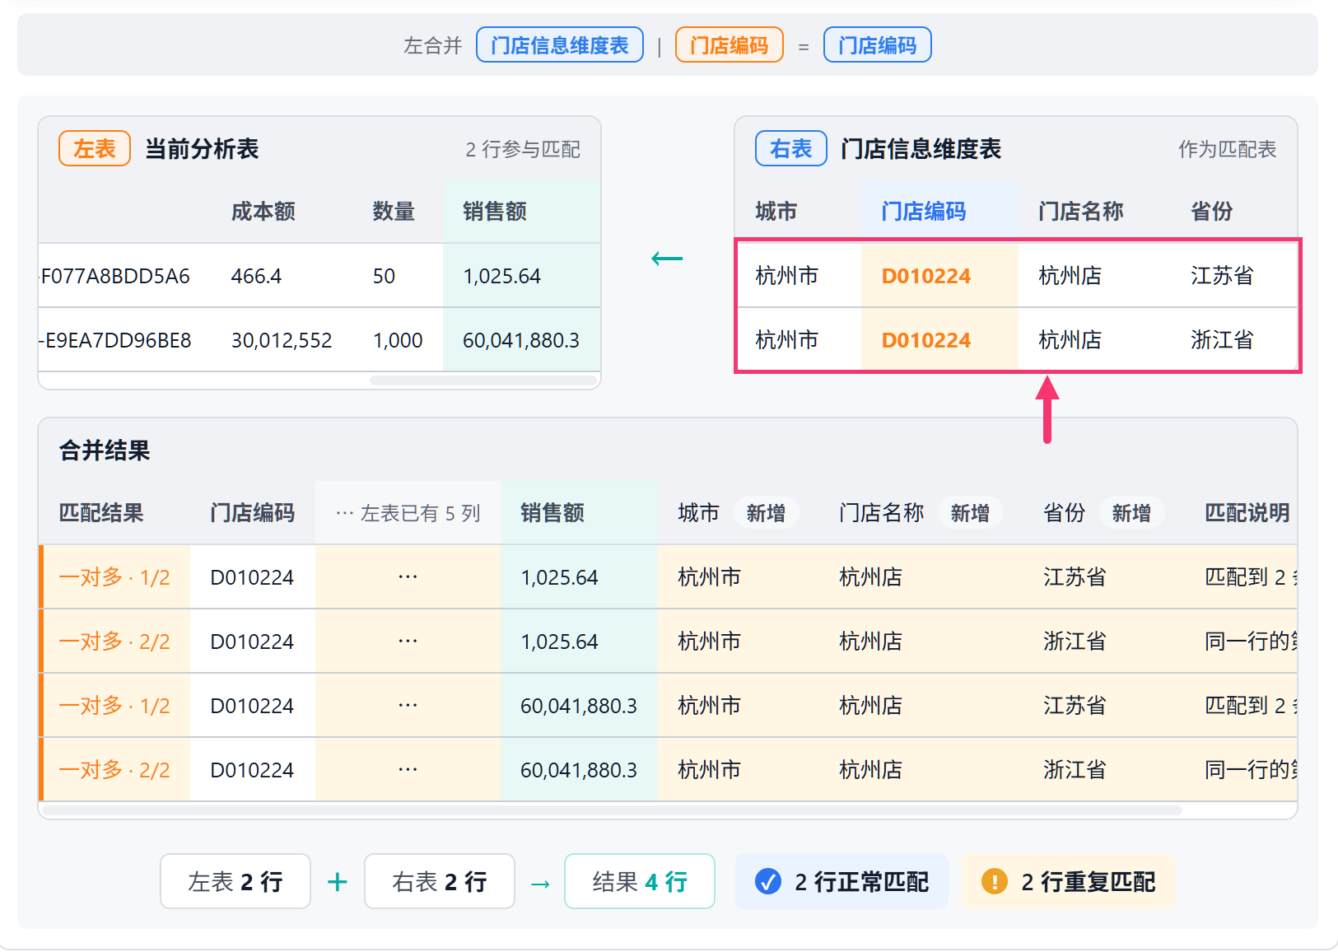Click the left table horizontal scrollbar
This screenshot has height=952, width=1338.
[x=483, y=380]
